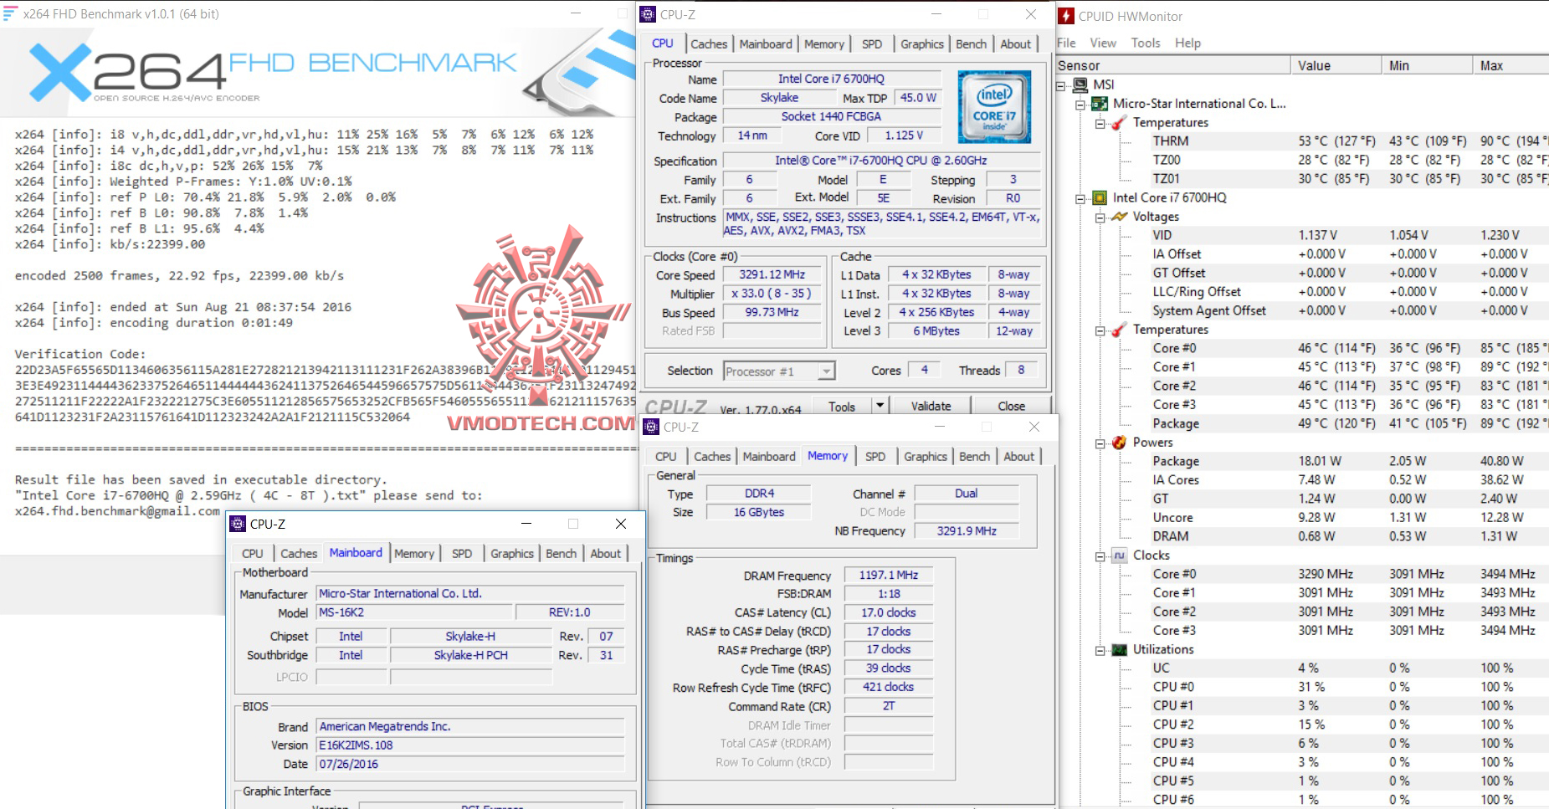The image size is (1549, 809).
Task: Click the CPU-Z title icon in the Mainboard window
Action: (x=238, y=524)
